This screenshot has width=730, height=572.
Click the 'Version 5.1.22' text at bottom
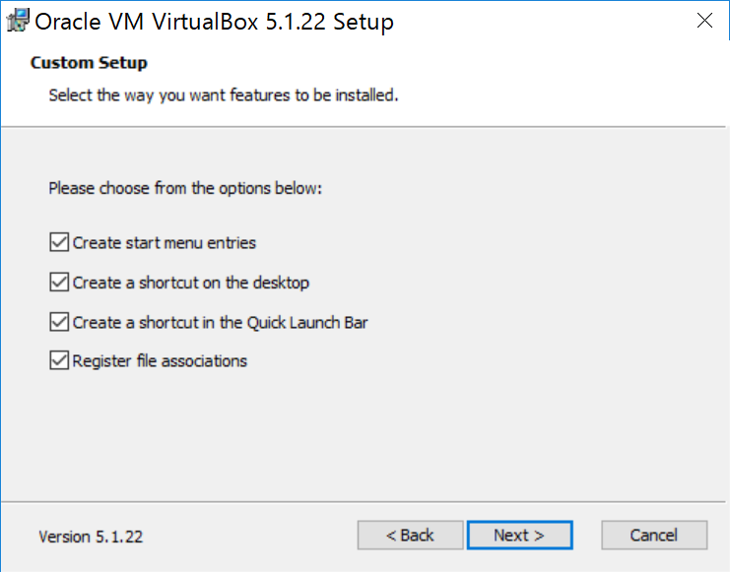[x=91, y=537]
